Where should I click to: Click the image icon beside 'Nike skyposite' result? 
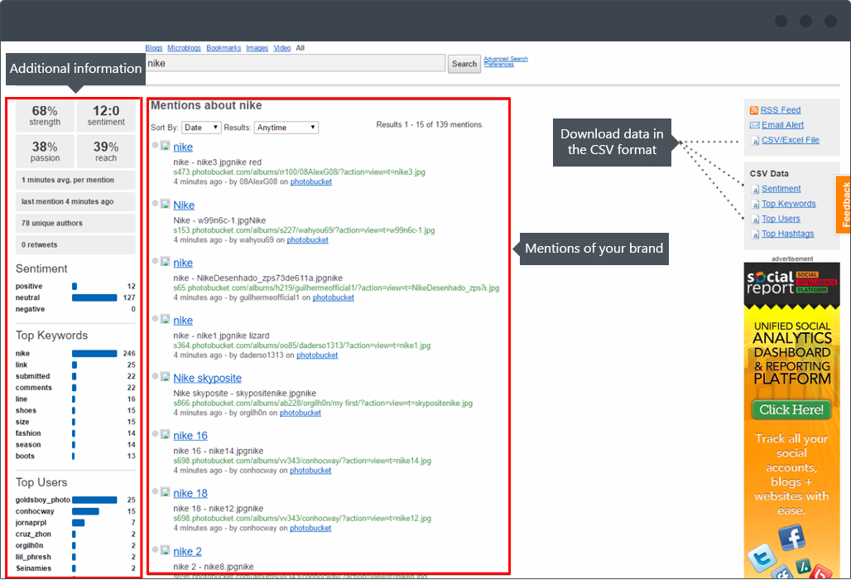tap(165, 377)
